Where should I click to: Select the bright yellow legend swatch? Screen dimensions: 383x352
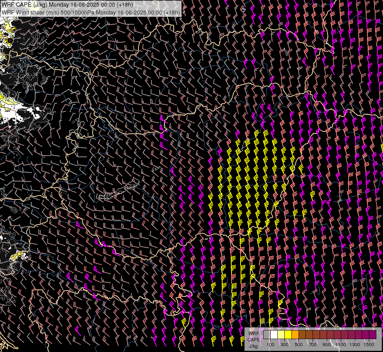(x=288, y=334)
